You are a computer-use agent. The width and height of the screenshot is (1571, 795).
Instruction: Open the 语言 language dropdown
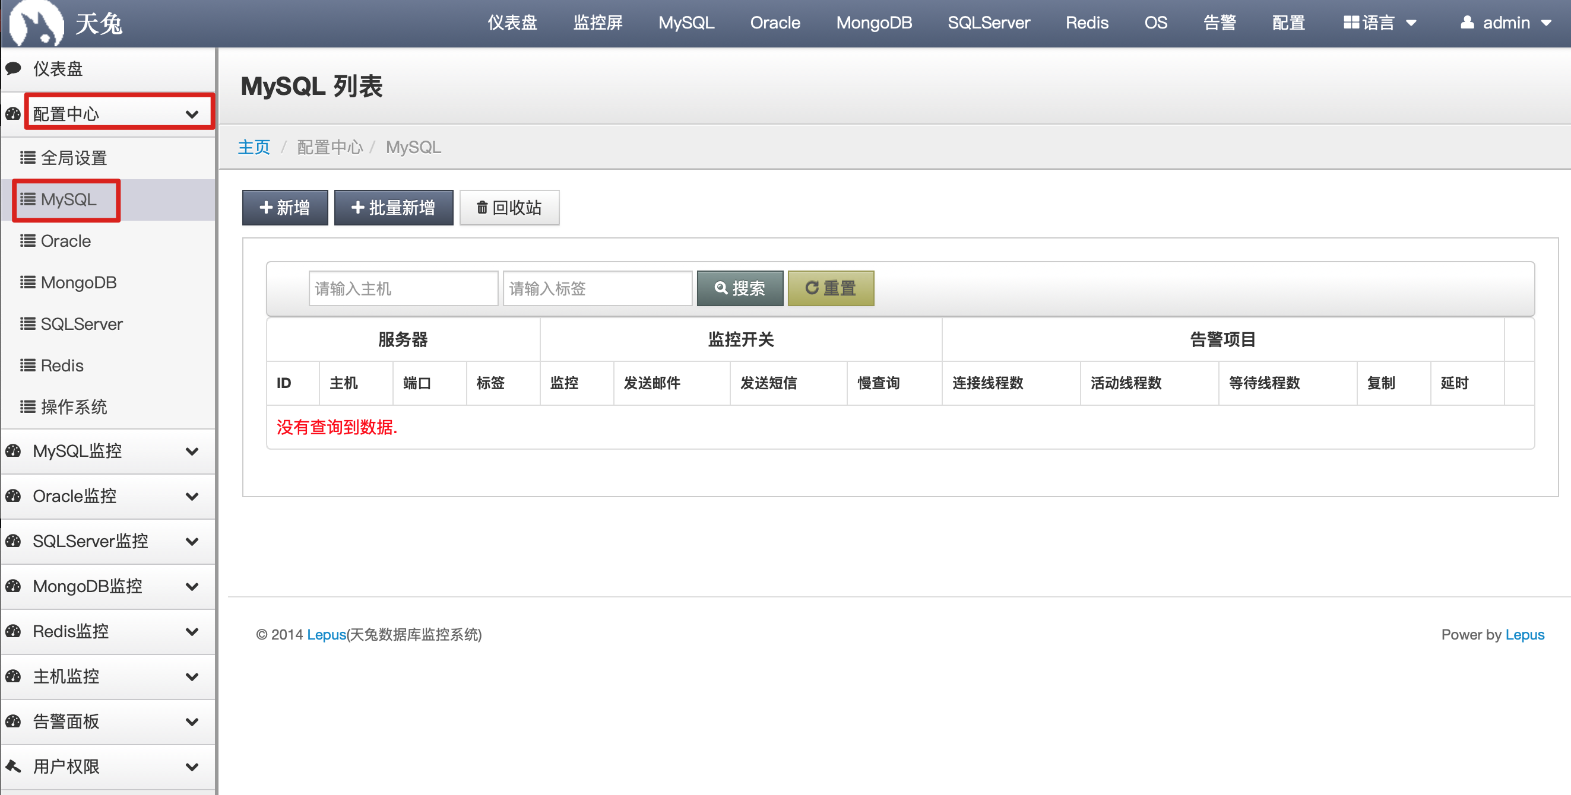tap(1379, 23)
